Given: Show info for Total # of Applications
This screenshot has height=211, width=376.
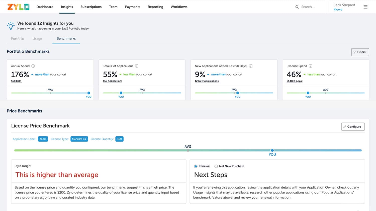Looking at the screenshot, I should tap(137, 66).
